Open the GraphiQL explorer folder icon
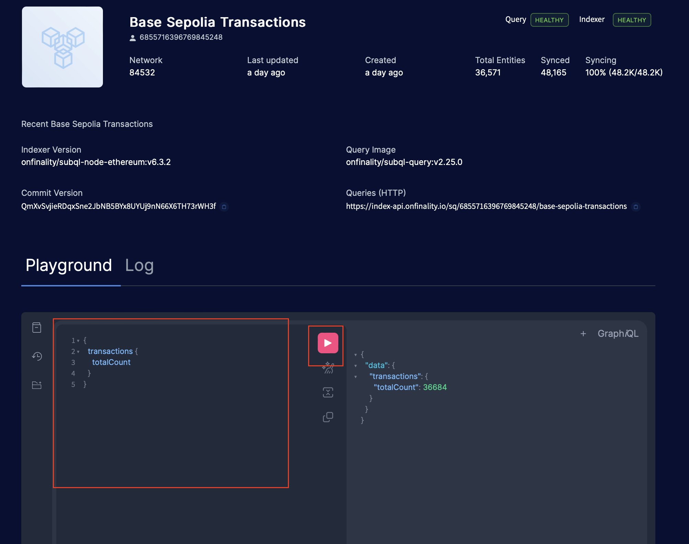 point(37,385)
